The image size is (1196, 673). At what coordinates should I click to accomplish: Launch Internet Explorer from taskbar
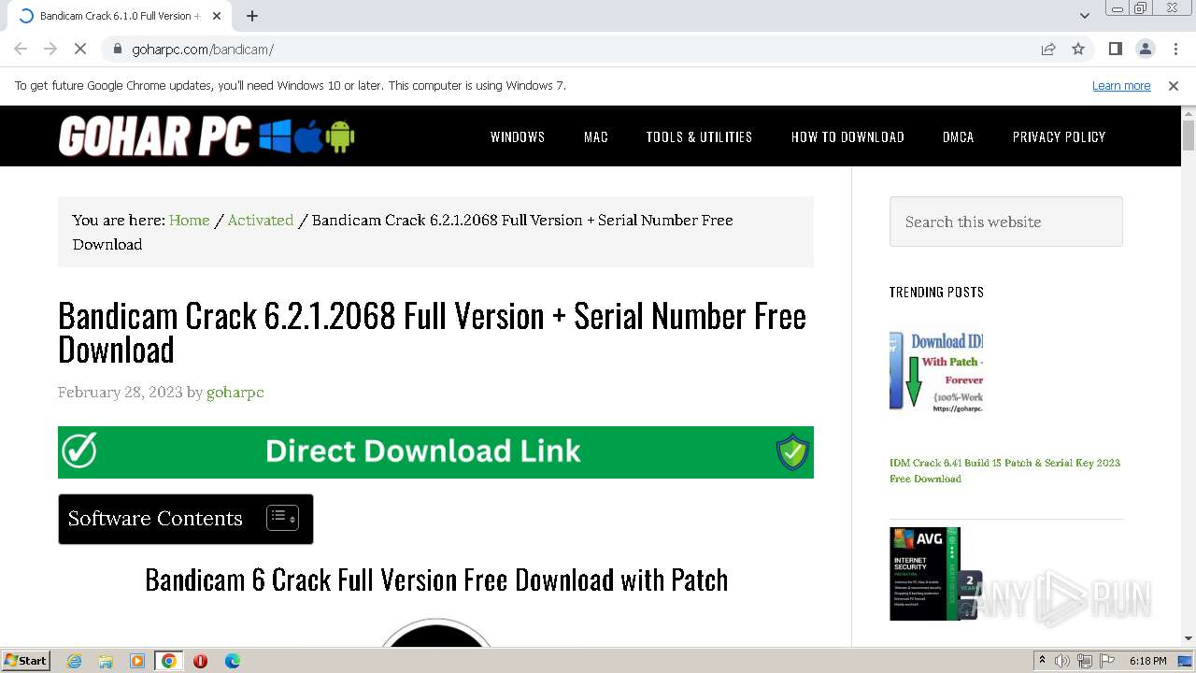(75, 661)
